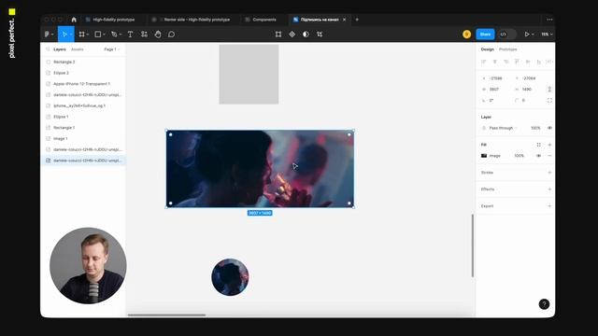Open the Resources tool
The height and width of the screenshot is (336, 598).
[x=144, y=35]
